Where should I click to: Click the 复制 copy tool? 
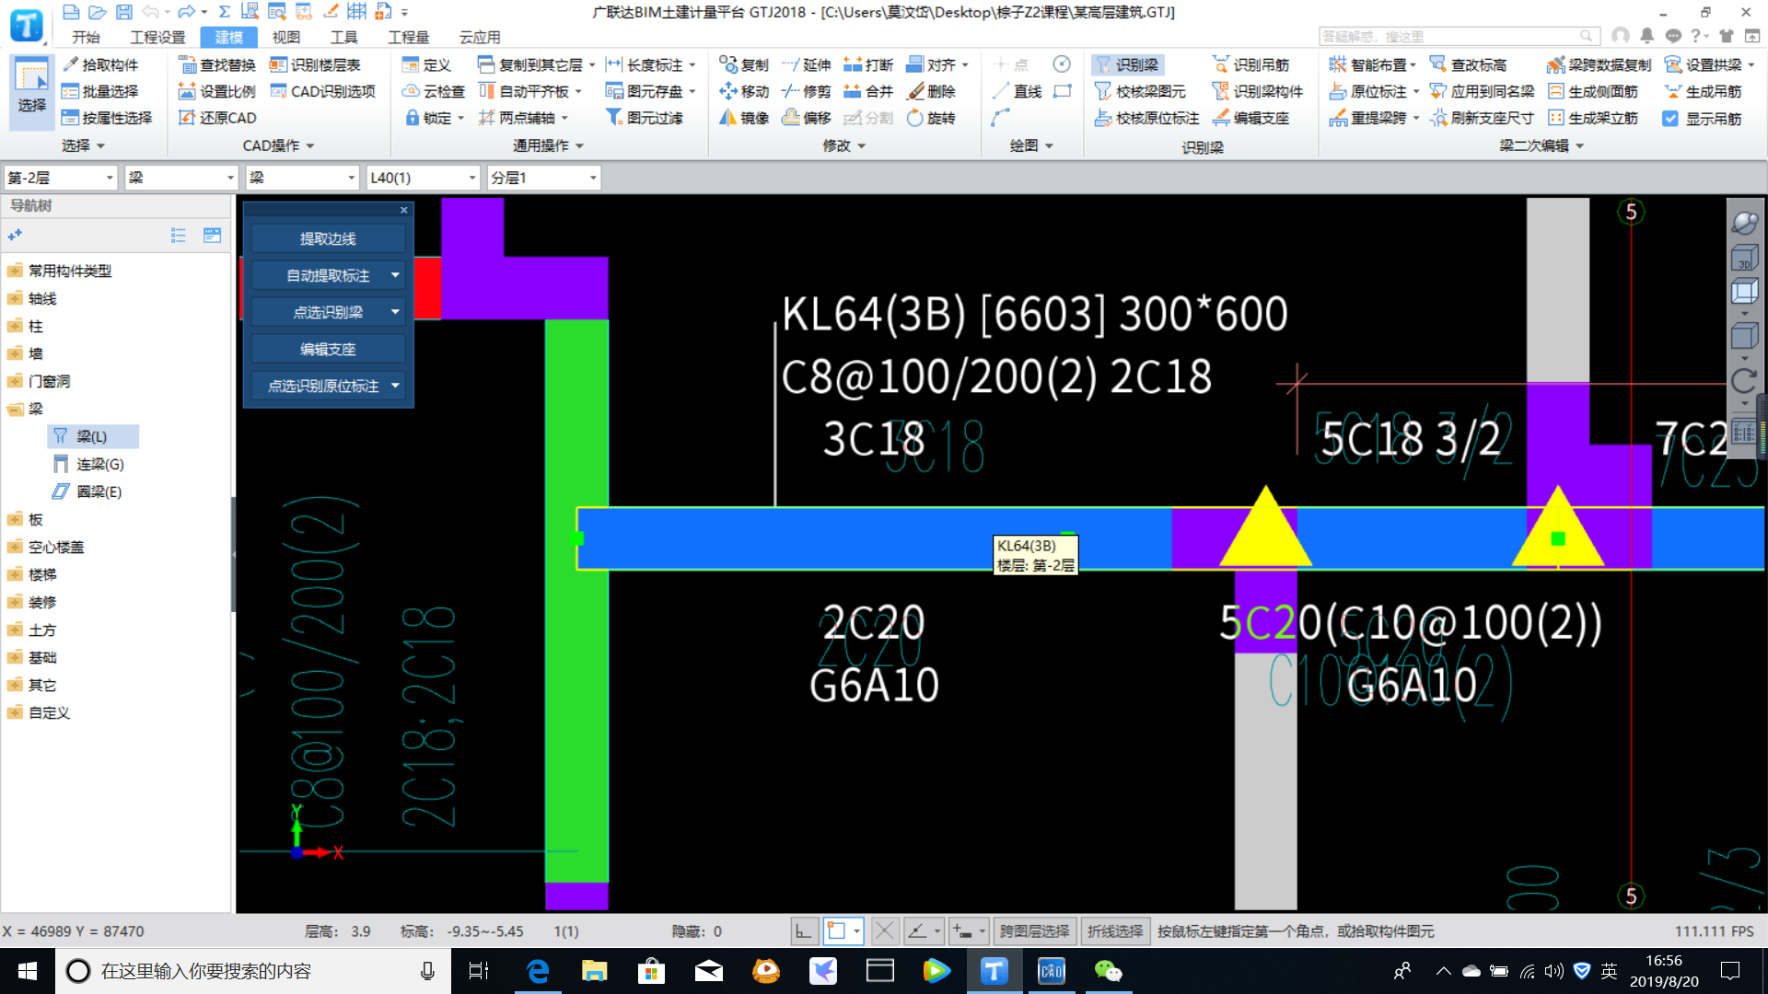744,64
